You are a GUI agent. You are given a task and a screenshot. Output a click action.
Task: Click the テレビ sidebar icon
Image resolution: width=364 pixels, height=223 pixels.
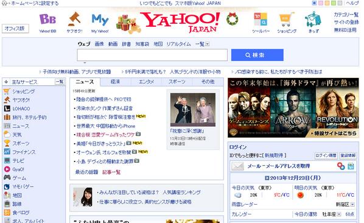[7, 160]
